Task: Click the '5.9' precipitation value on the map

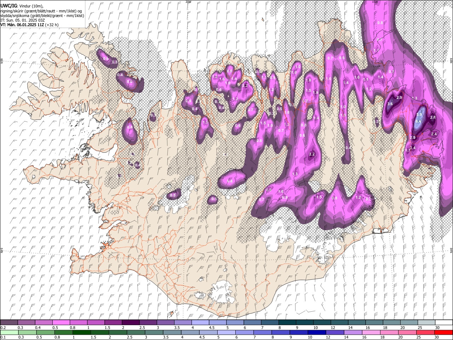Action: [x=419, y=115]
